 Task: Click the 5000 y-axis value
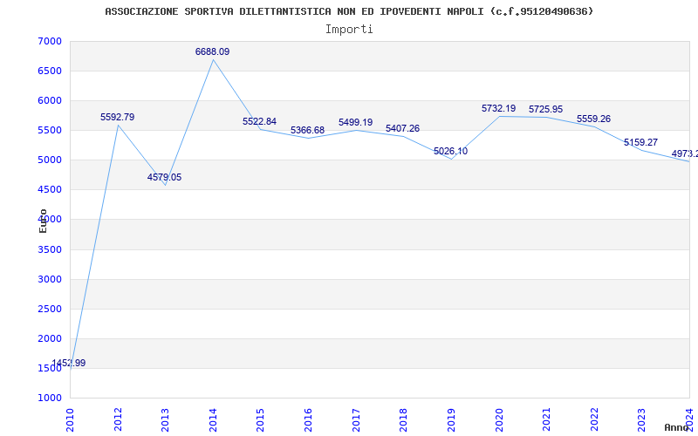(x=50, y=160)
